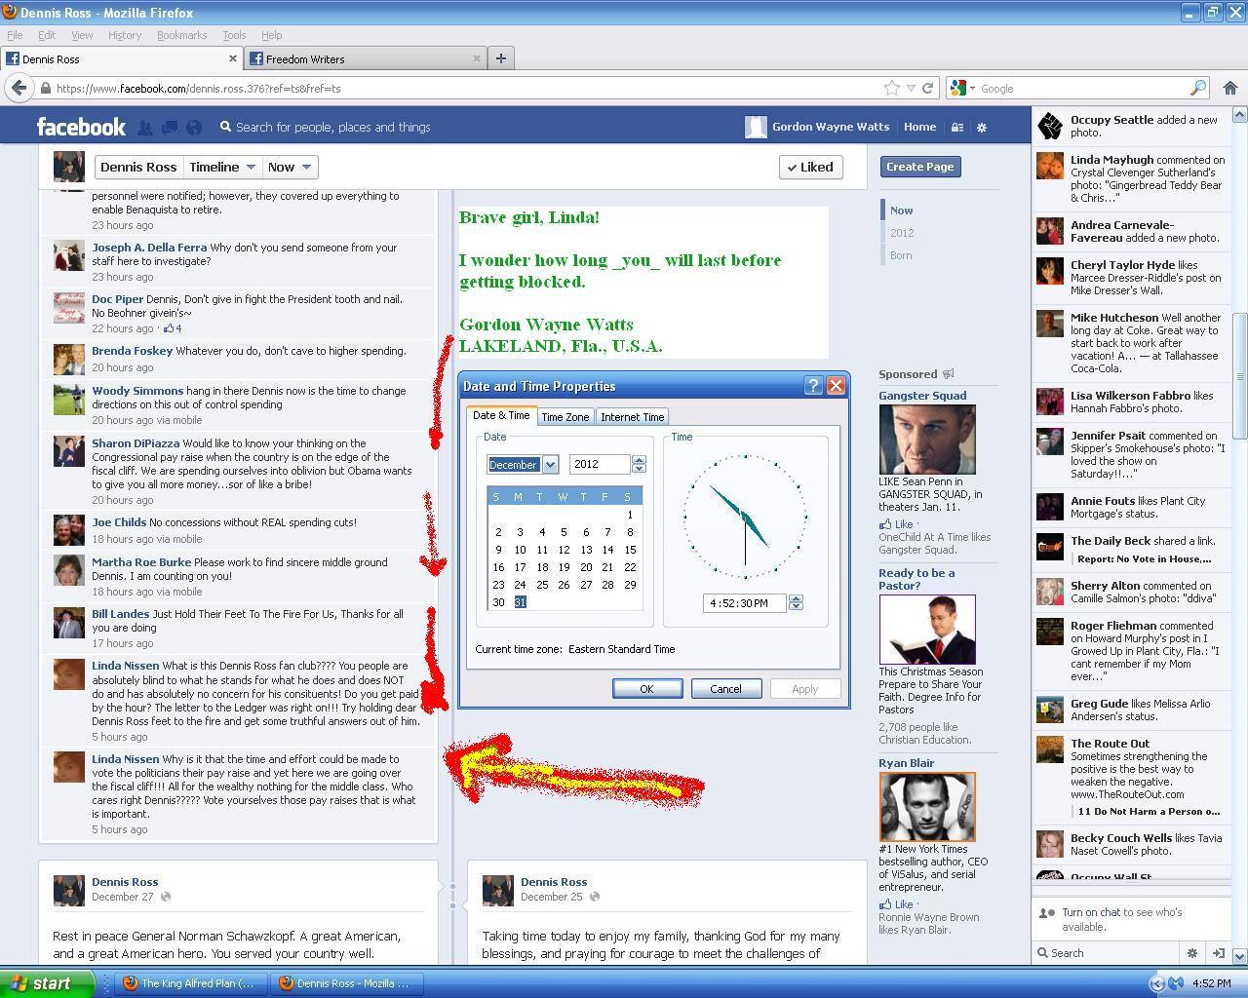Image resolution: width=1248 pixels, height=998 pixels.
Task: Jump to 2012 in the timeline navigator
Action: point(902,233)
